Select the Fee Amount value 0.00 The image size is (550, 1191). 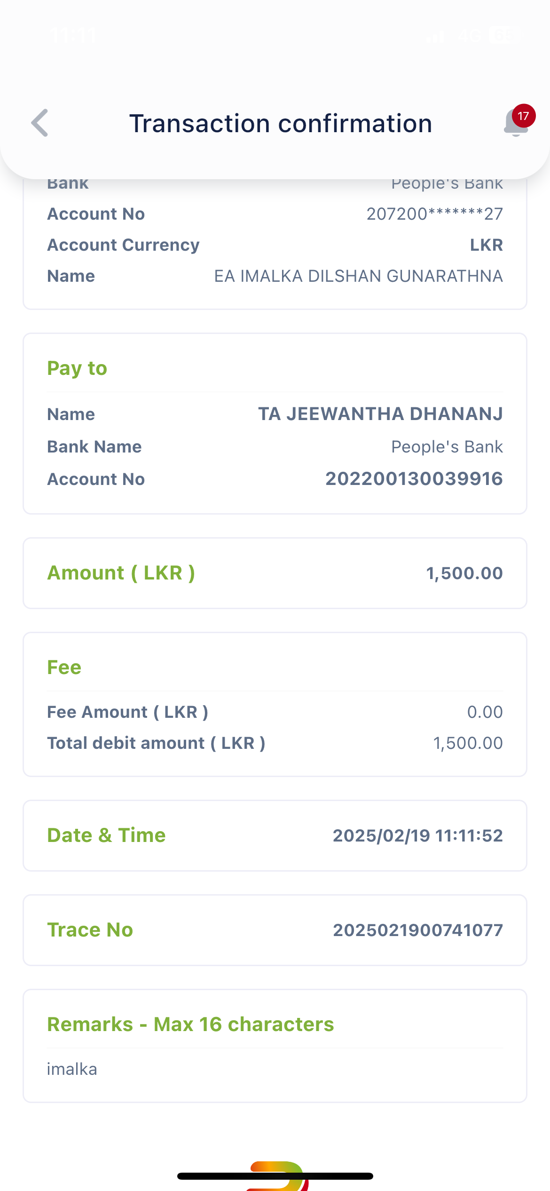[x=485, y=712]
